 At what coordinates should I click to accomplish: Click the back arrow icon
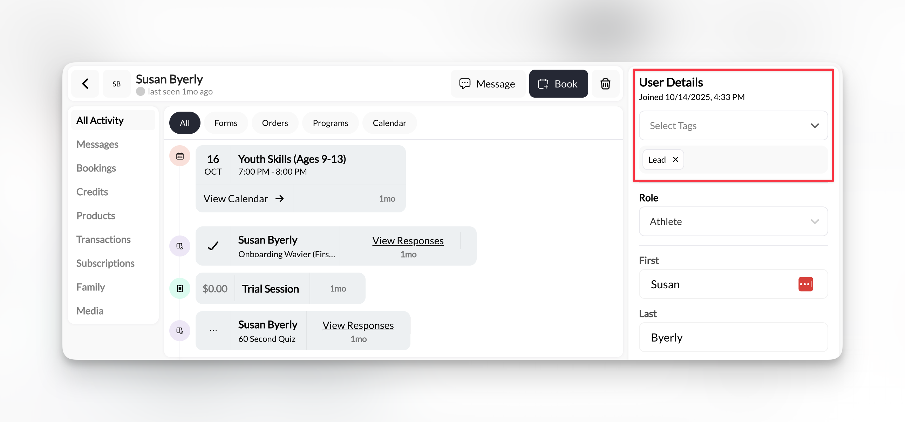(x=85, y=84)
